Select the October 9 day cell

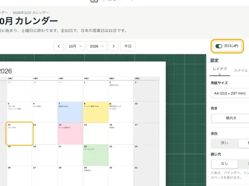pyautogui.click(x=121, y=112)
